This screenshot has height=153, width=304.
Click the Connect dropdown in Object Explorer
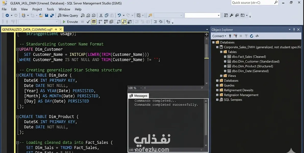[x=219, y=36]
